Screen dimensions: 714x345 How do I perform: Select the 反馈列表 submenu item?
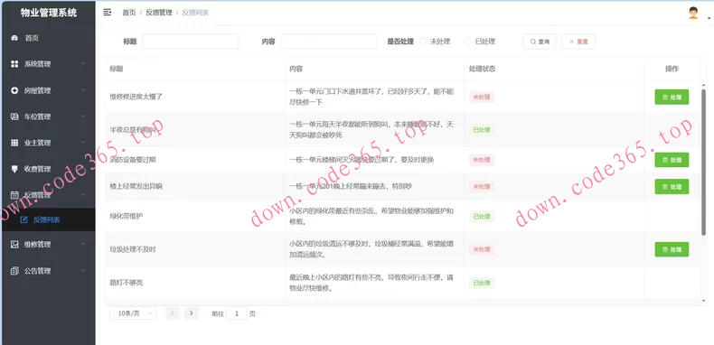click(48, 220)
